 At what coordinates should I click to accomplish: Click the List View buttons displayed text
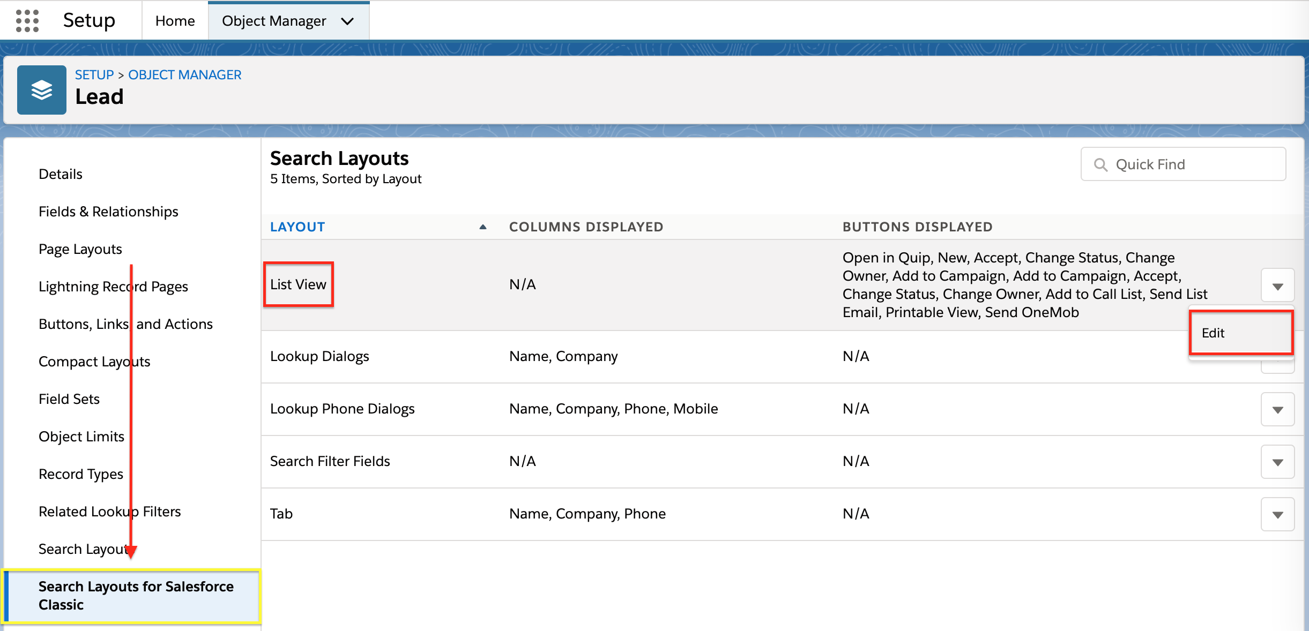(1025, 285)
